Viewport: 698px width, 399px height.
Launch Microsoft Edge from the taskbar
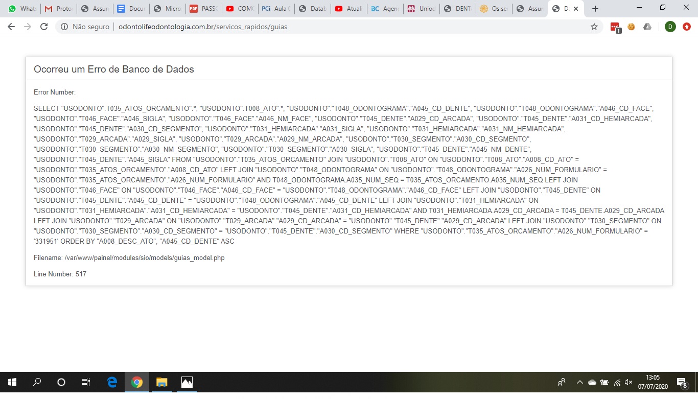point(112,382)
